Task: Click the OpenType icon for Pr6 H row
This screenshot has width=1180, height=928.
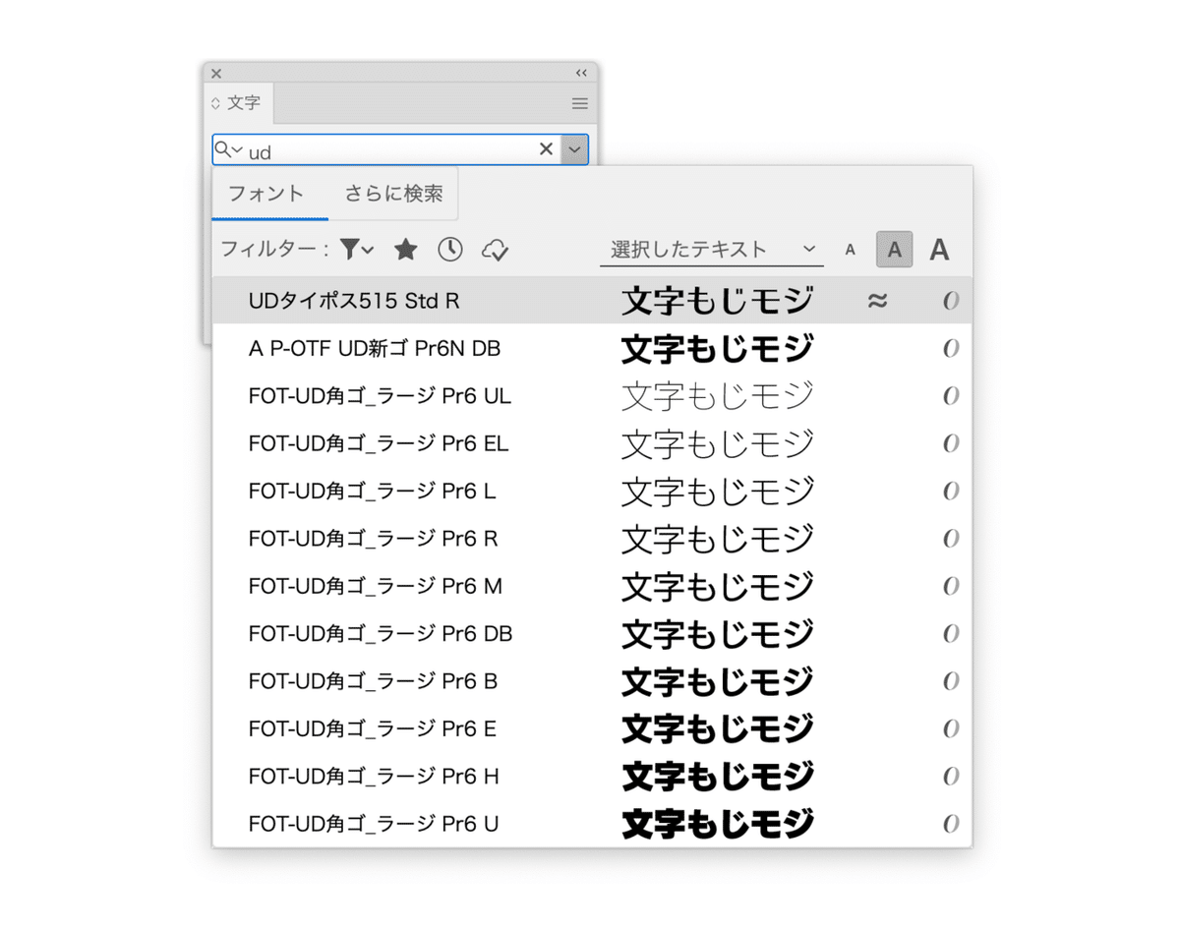Action: 951,776
